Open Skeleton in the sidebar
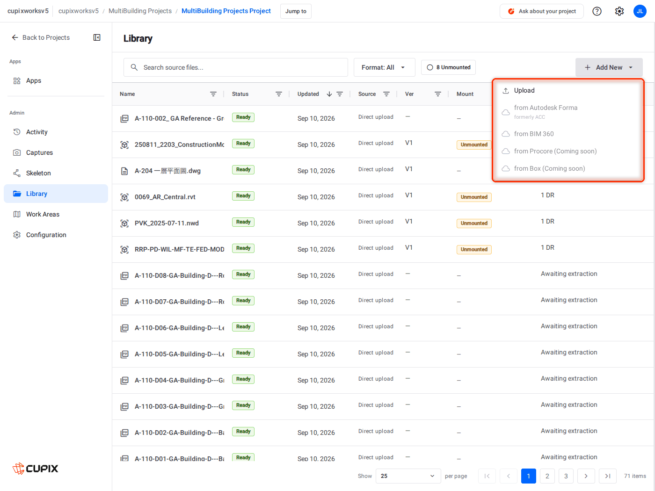The height and width of the screenshot is (491, 655). pos(56,173)
